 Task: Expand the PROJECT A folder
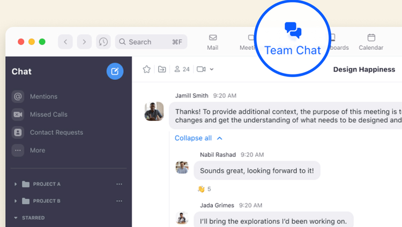(x=16, y=184)
